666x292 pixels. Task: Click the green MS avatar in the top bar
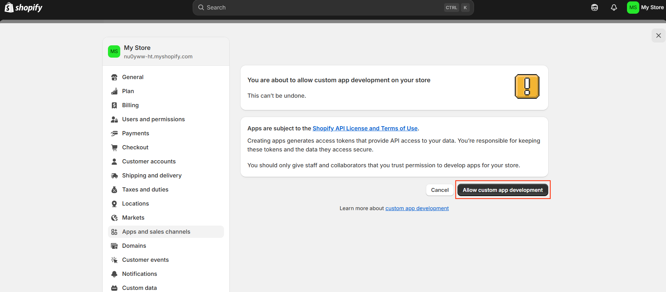(x=633, y=7)
